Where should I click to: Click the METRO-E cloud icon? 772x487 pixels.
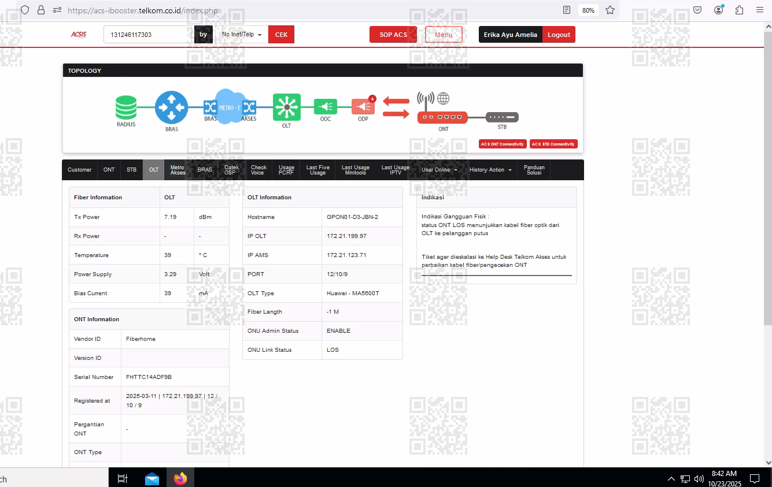(x=230, y=107)
